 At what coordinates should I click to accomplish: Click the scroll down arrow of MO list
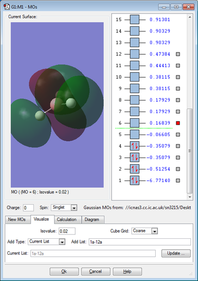coord(190,197)
